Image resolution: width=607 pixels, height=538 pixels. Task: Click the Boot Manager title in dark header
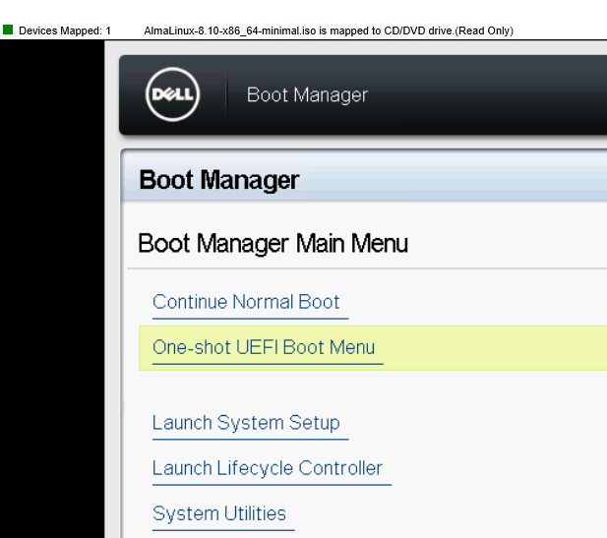tap(307, 95)
